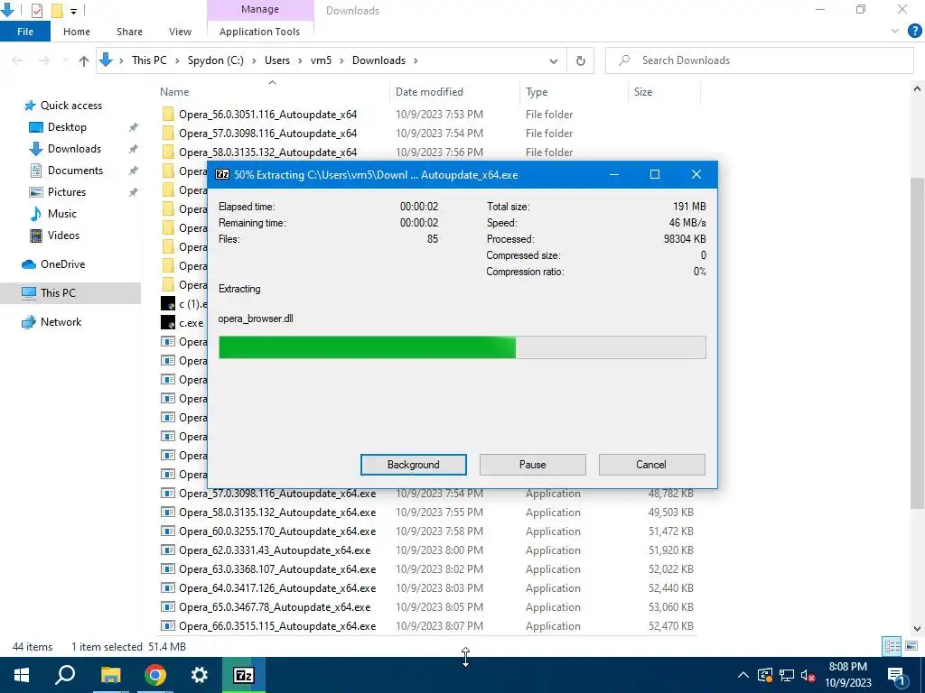Viewport: 925px width, 693px height.
Task: Click This PC breadcrumb in address bar
Action: pyautogui.click(x=149, y=60)
